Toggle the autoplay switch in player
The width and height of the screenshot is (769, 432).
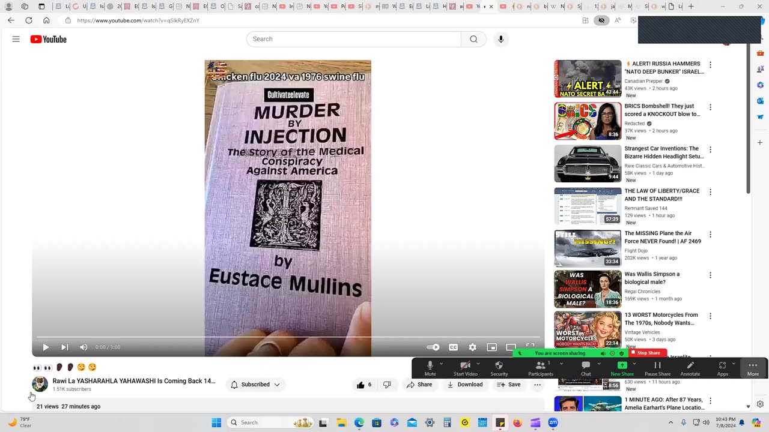(x=433, y=347)
